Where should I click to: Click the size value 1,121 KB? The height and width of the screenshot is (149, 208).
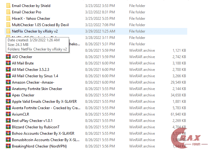click(x=179, y=50)
